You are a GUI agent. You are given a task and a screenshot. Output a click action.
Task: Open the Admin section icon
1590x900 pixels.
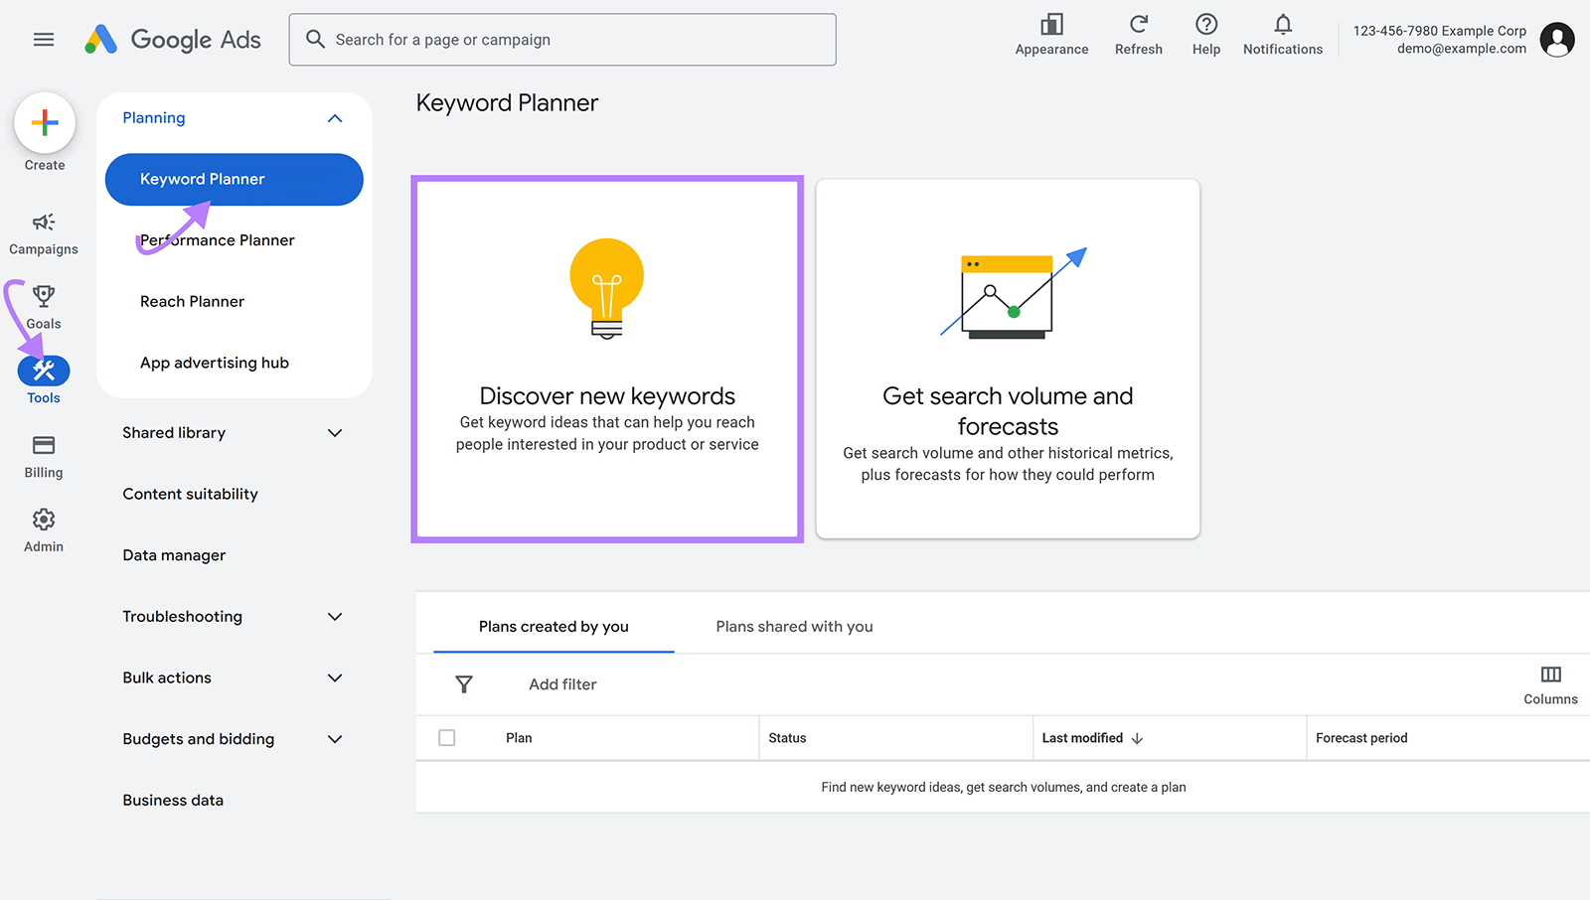43,519
